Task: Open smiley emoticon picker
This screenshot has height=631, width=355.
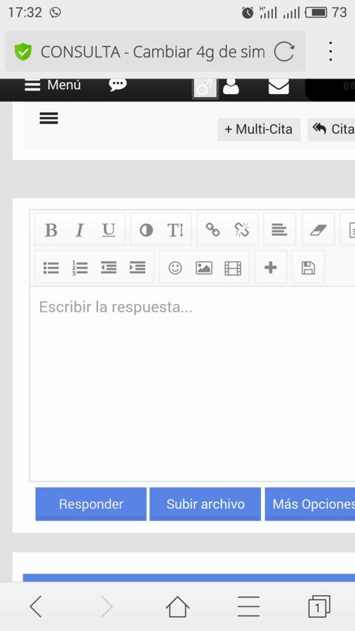Action: pyautogui.click(x=175, y=267)
